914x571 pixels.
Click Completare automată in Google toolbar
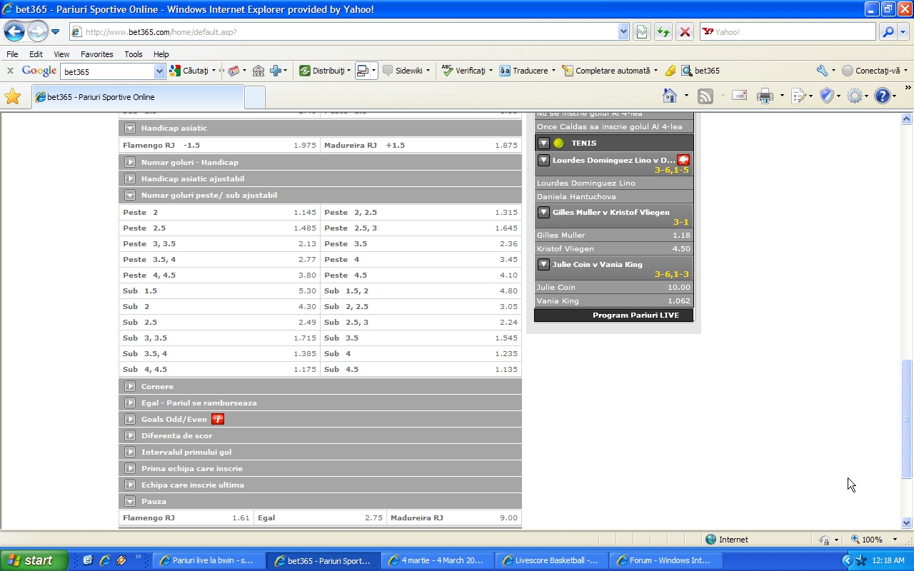609,71
